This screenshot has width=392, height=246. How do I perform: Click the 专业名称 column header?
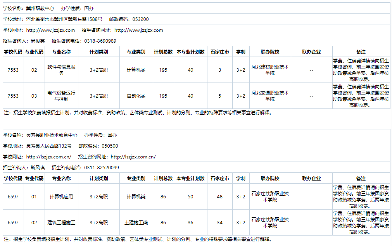click(61, 51)
